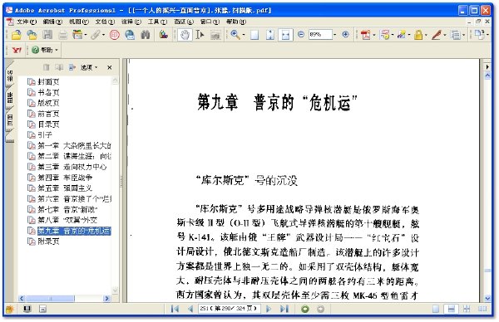Close the bookmarks panel with the X
This screenshot has height=322, width=499.
[110, 67]
